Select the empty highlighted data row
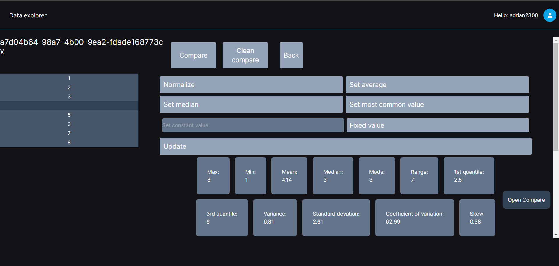 [x=69, y=106]
